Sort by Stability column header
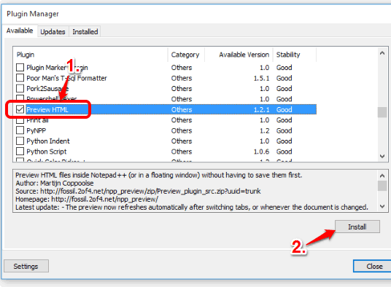 295,55
